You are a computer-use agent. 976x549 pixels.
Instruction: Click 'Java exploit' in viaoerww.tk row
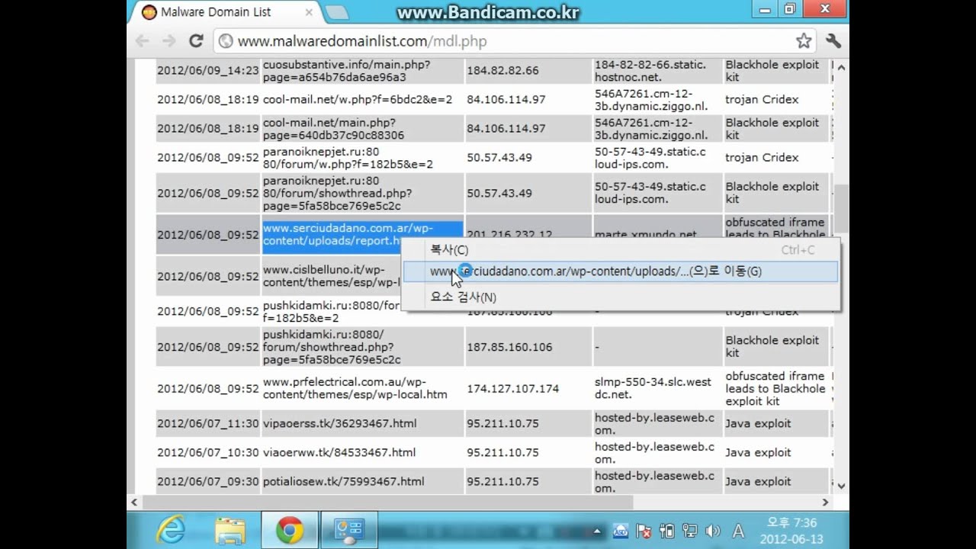pyautogui.click(x=758, y=452)
